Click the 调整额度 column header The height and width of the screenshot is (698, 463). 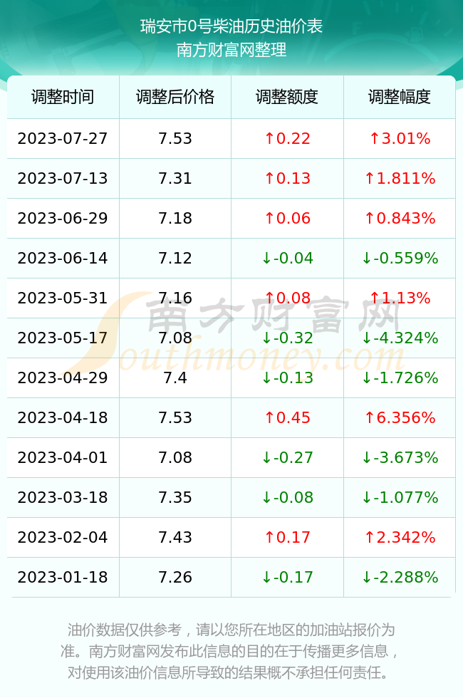287,97
